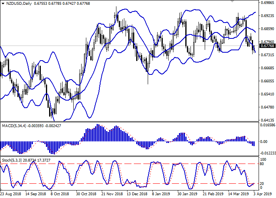The image size is (276, 198).
Task: Click the 8 Oct 2018 date label
Action: [60, 194]
